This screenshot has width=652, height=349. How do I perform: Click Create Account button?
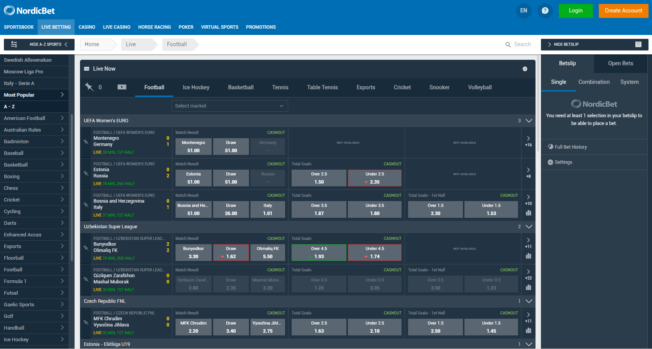[623, 10]
